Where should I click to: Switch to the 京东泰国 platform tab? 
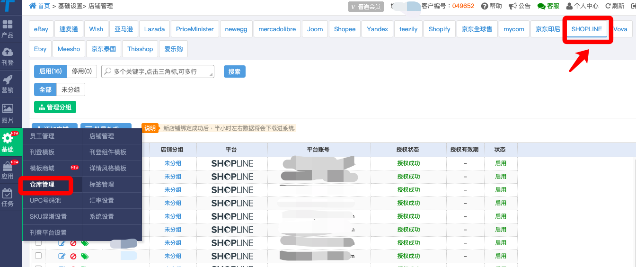pyautogui.click(x=103, y=49)
